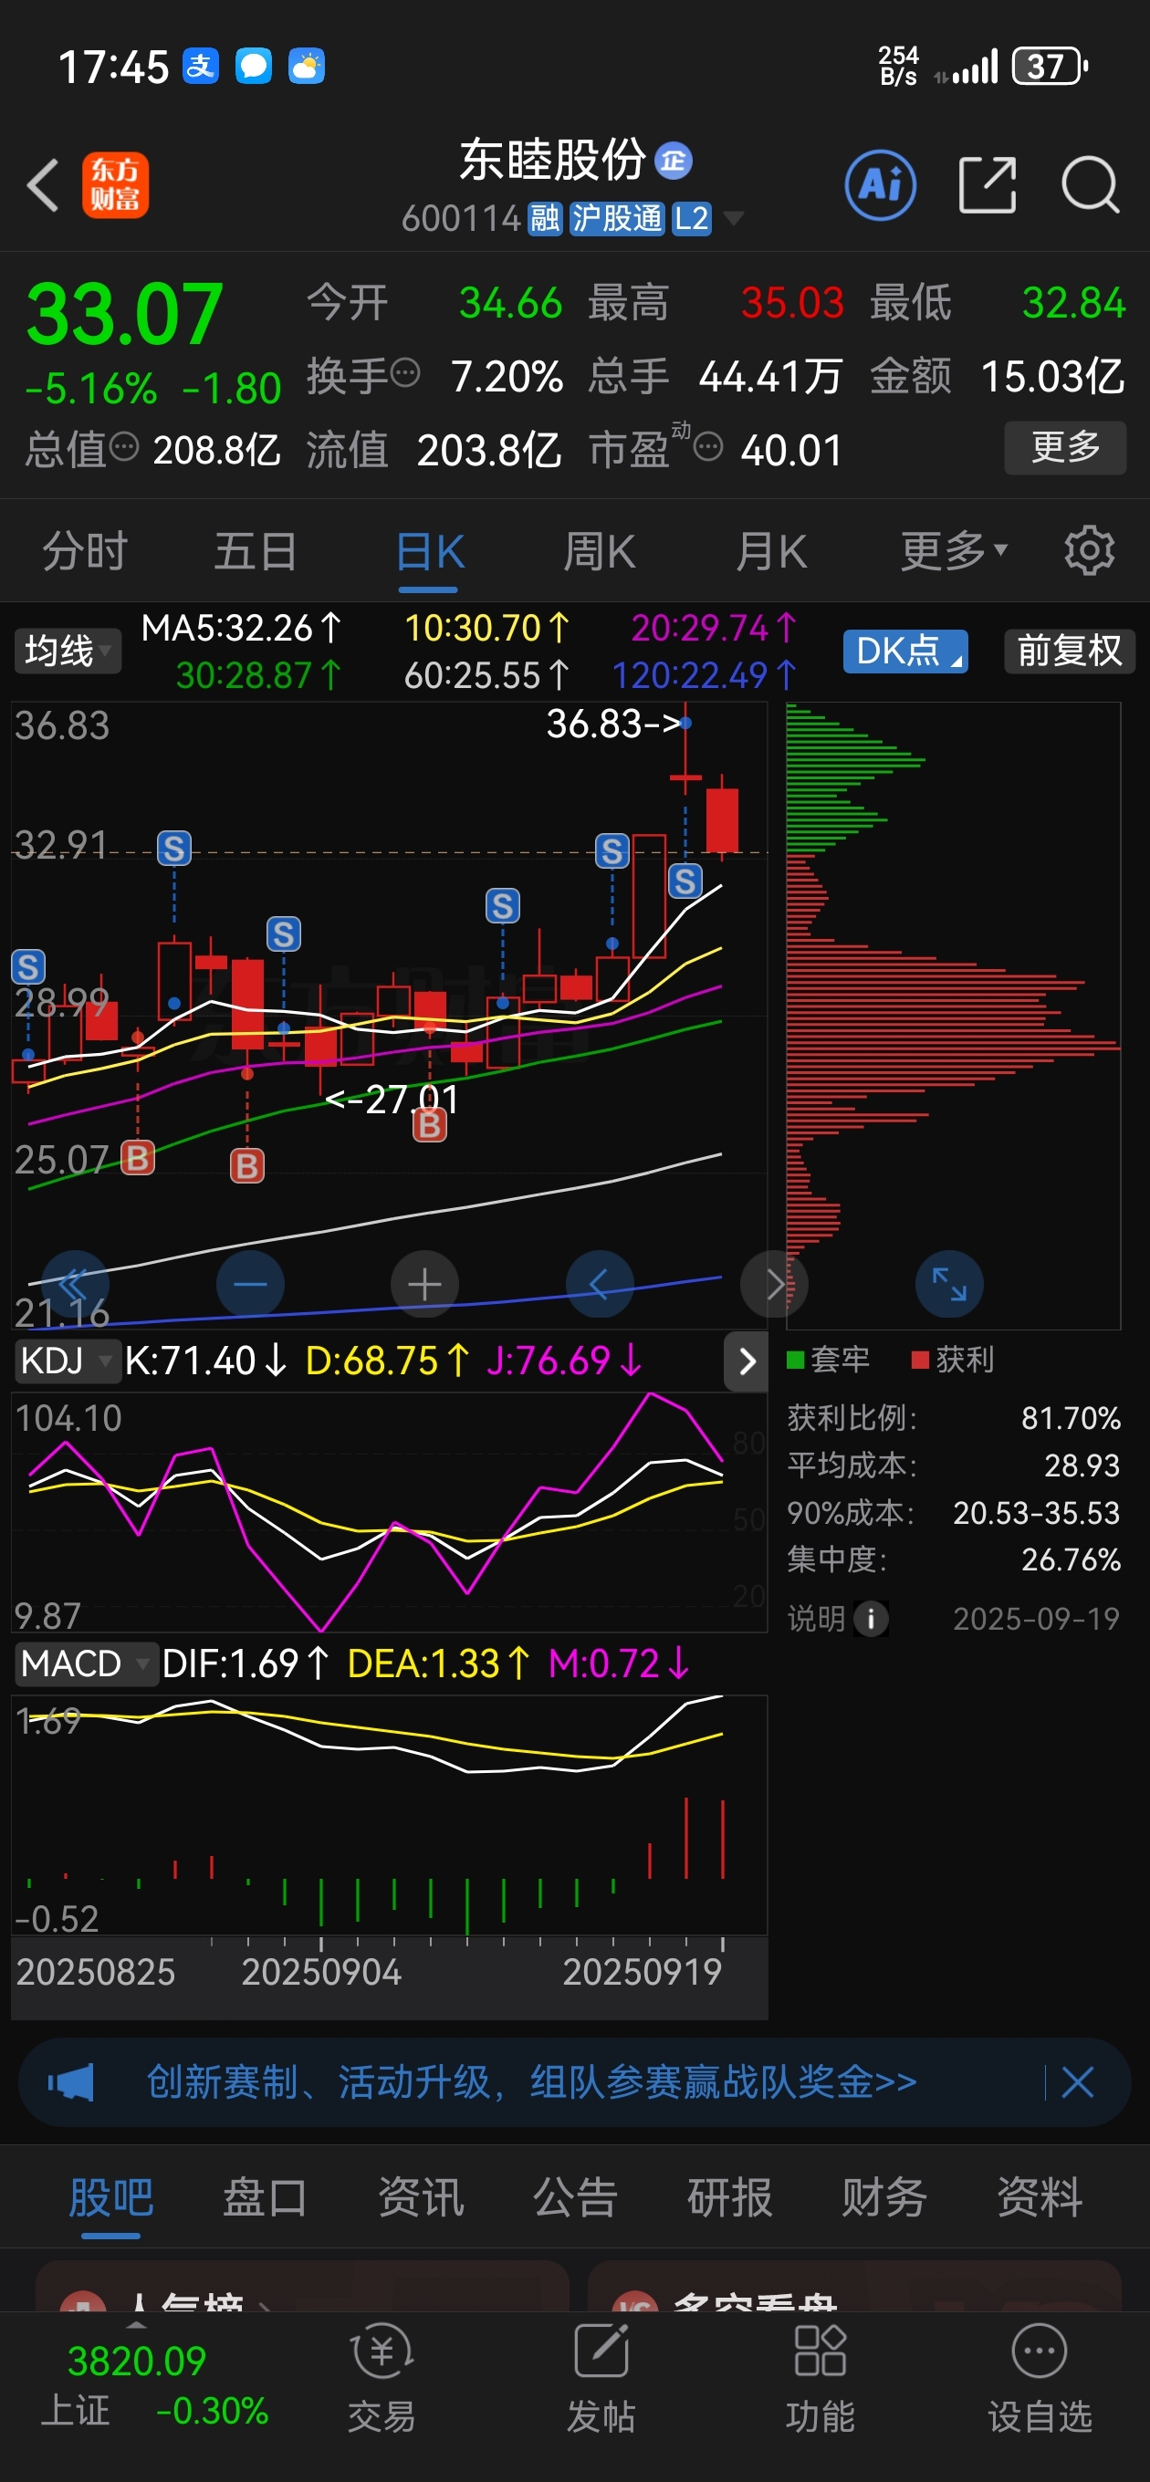Toggle 前复权 adjustment mode

coord(1070,652)
